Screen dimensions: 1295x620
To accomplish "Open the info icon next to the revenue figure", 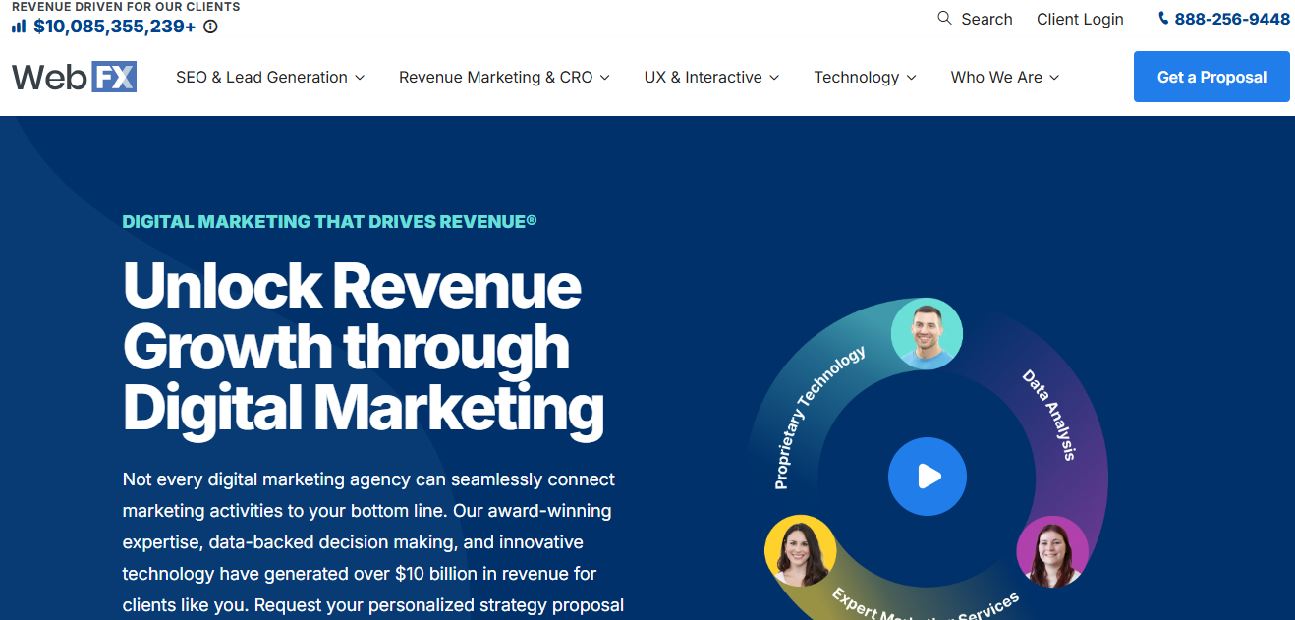I will tap(209, 28).
